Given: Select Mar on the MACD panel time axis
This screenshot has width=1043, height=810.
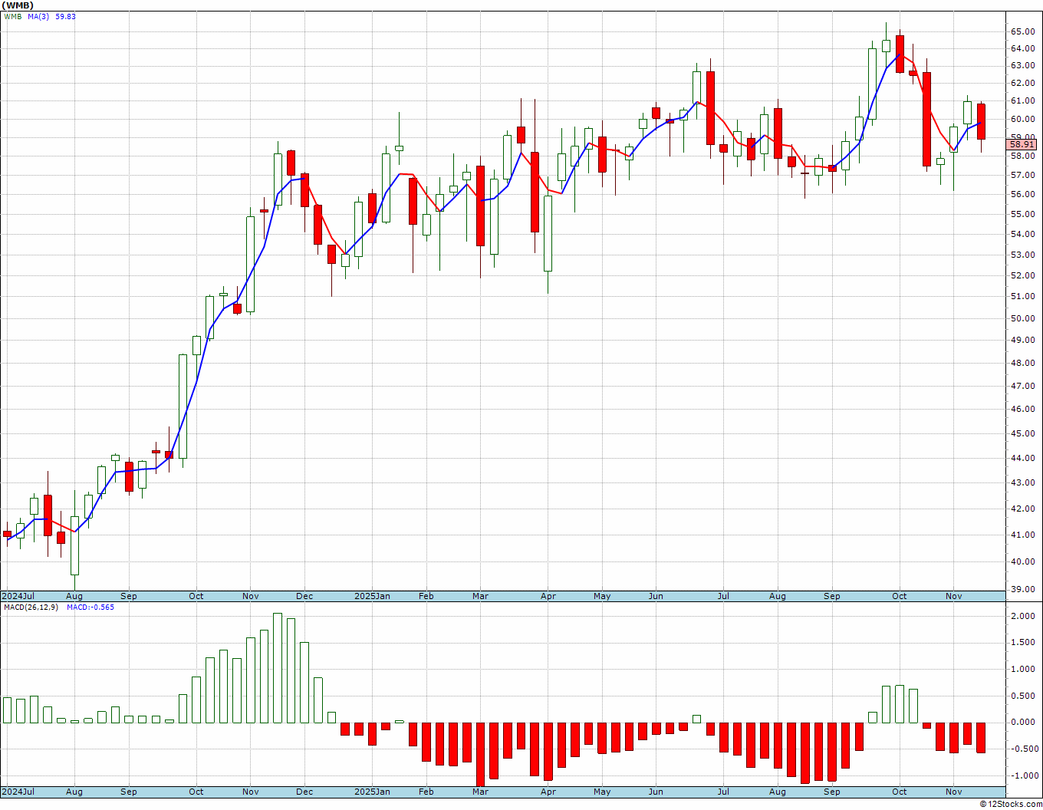Looking at the screenshot, I should (x=481, y=792).
